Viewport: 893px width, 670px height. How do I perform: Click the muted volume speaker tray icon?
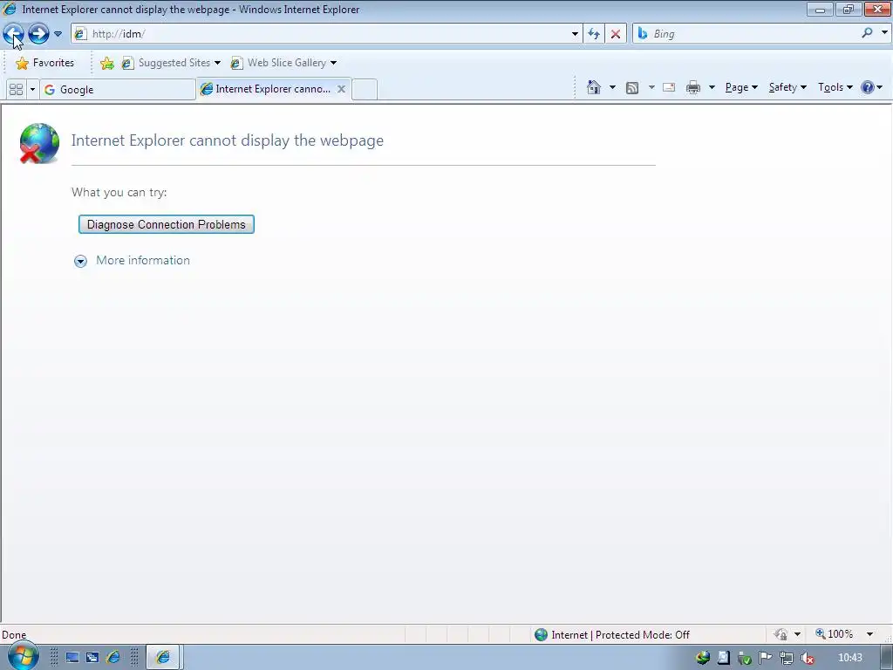click(x=807, y=659)
